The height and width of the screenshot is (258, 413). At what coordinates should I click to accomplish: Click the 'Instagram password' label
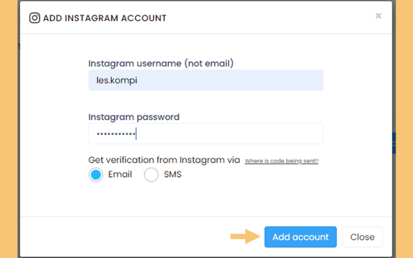tap(134, 117)
